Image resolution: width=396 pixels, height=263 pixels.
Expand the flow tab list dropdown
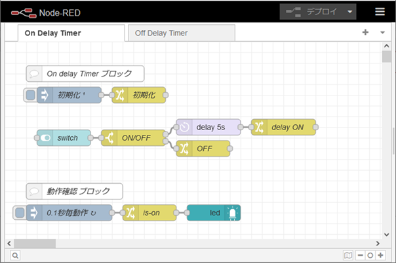(382, 32)
